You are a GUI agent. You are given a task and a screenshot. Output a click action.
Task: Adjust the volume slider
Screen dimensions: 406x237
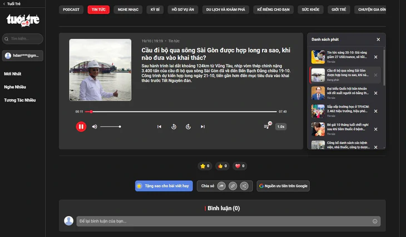pos(111,127)
